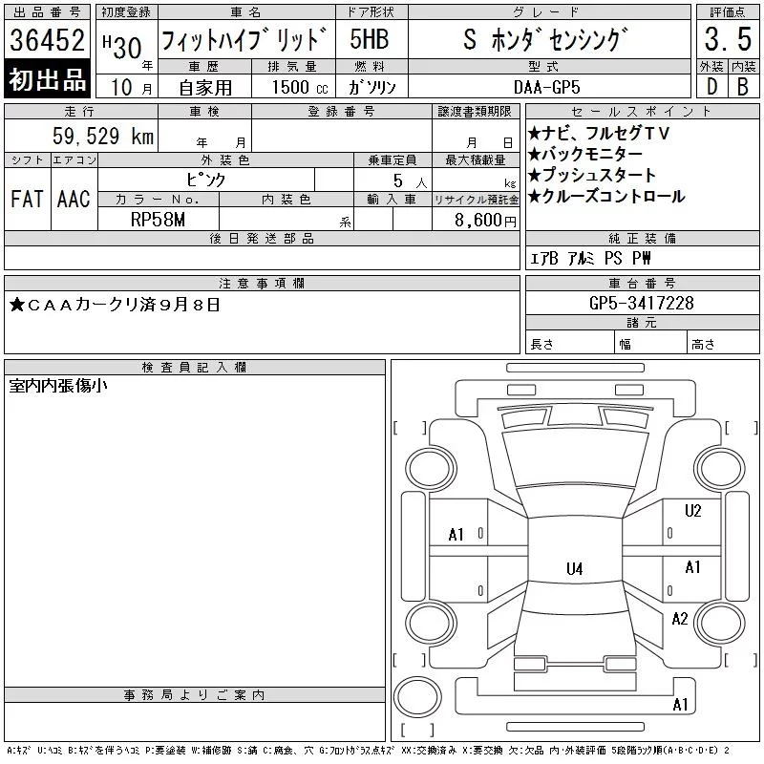Click the U2 mark on the right front door

(x=693, y=511)
